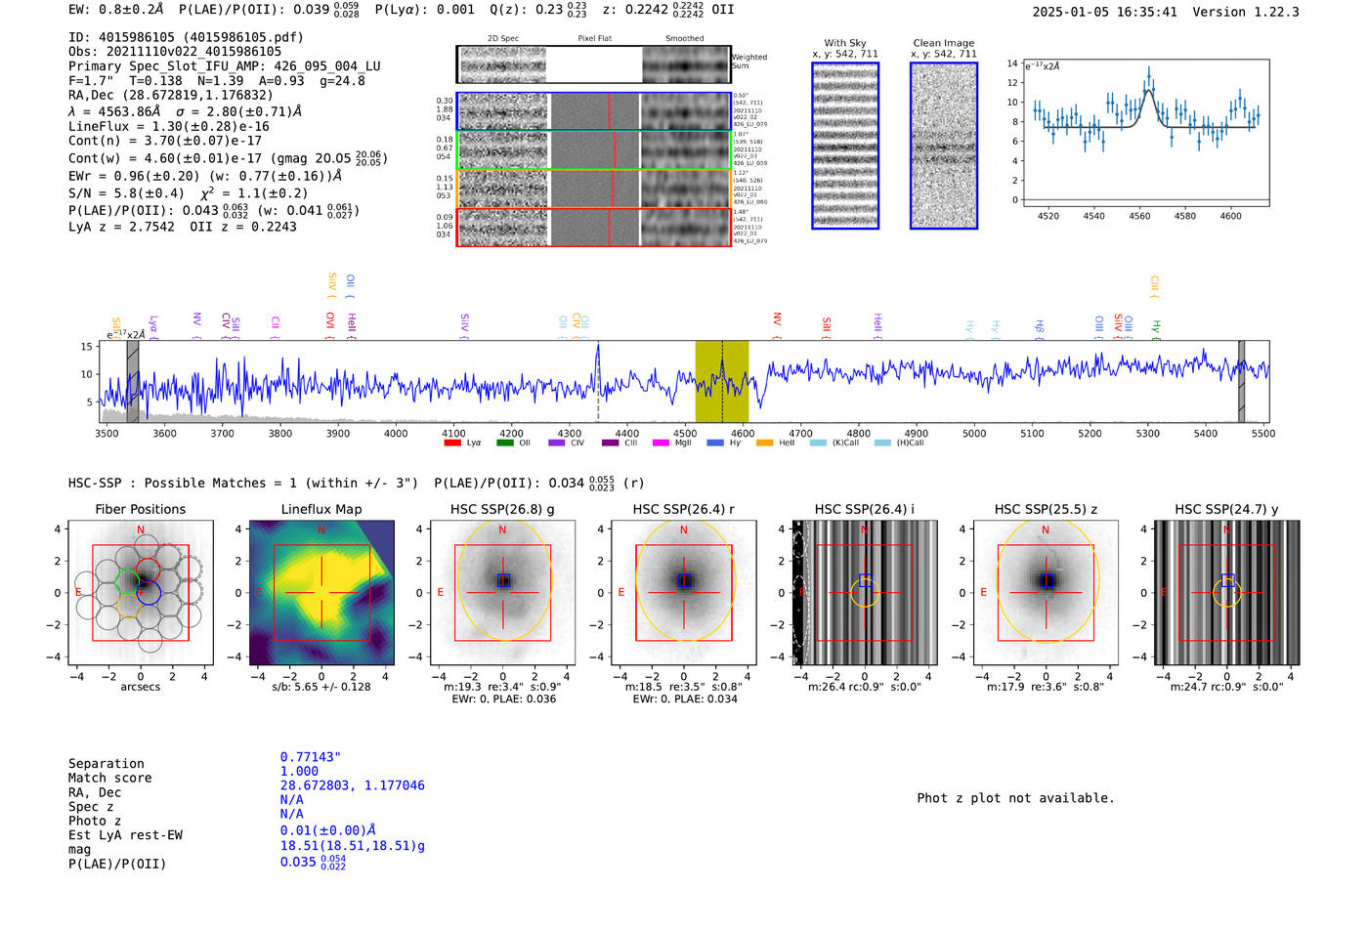Click the 'm:17.9 re:3.6" s:0.8"' caption
1368x931 pixels.
click(1046, 687)
